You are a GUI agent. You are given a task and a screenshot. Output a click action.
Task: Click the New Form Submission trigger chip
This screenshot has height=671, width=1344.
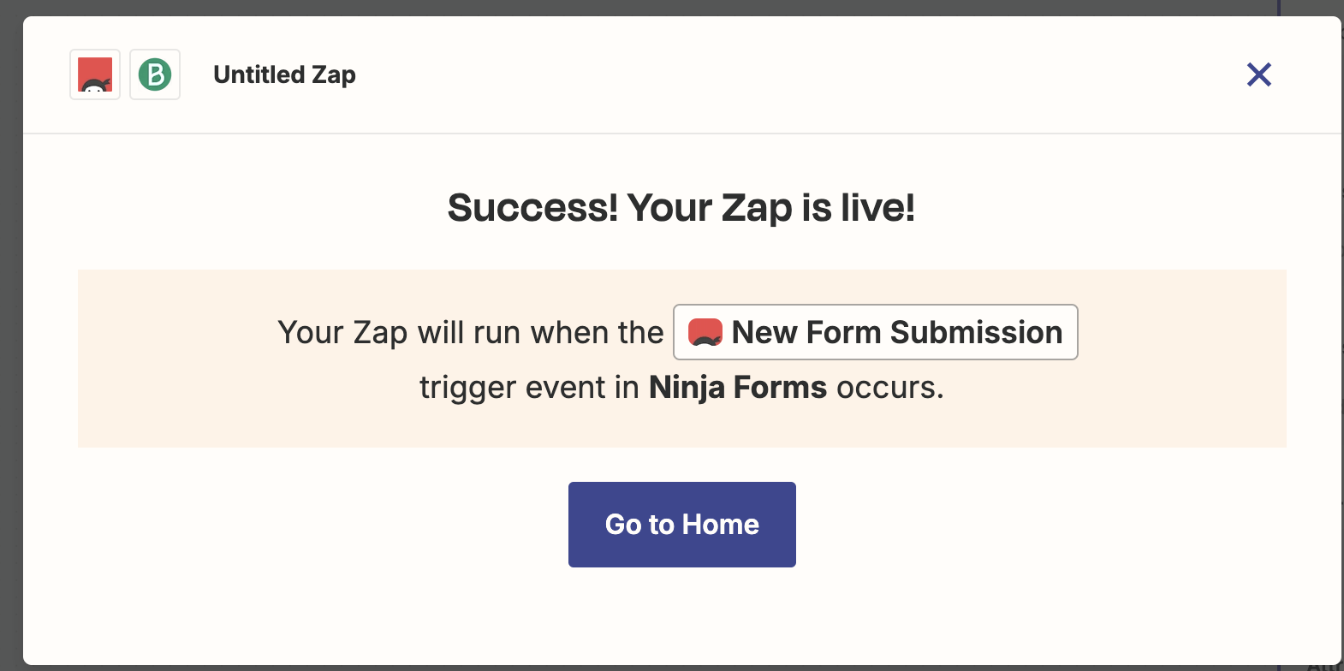click(x=875, y=332)
